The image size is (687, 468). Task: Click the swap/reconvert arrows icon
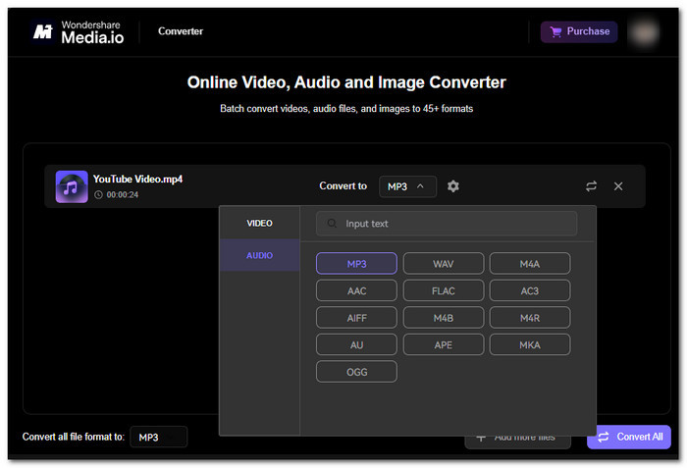[591, 186]
